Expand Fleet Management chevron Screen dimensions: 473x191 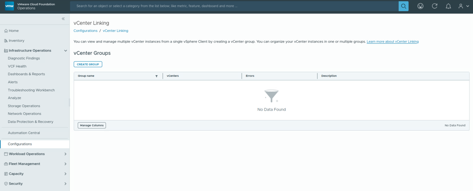[65, 164]
